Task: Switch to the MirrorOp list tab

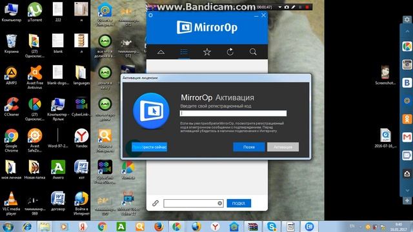Action: (x=184, y=52)
